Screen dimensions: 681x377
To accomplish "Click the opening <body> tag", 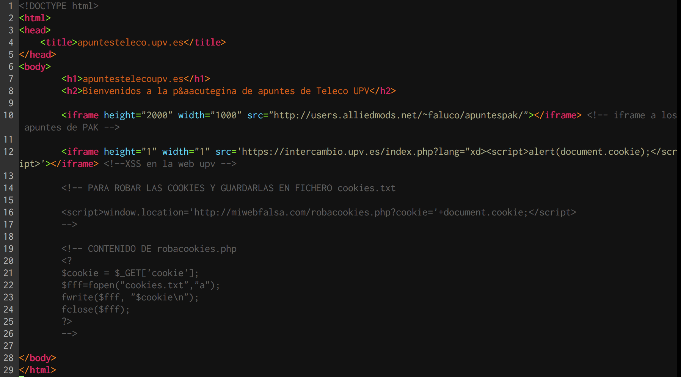I will coord(35,67).
